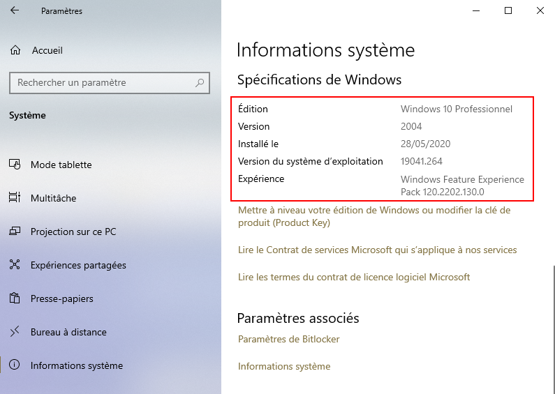Viewport: 555px width, 394px height.
Task: Click the Projection sur ce PC icon
Action: (15, 232)
